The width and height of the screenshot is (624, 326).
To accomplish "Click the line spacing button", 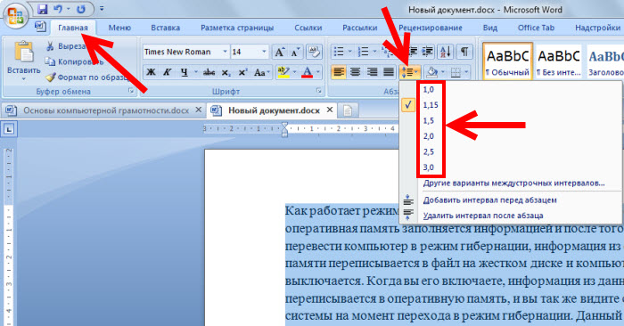I will [x=408, y=72].
